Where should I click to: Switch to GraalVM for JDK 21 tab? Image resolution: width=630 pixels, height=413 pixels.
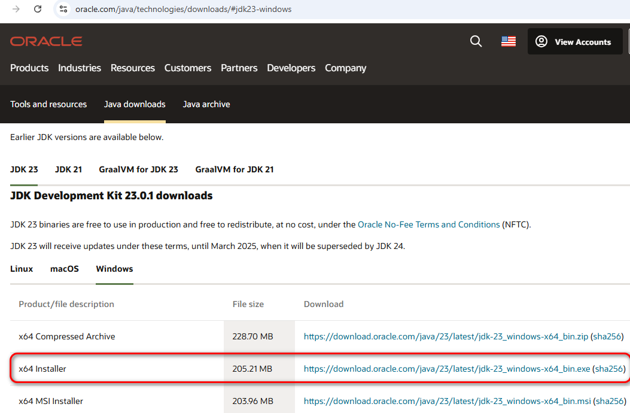(x=235, y=169)
